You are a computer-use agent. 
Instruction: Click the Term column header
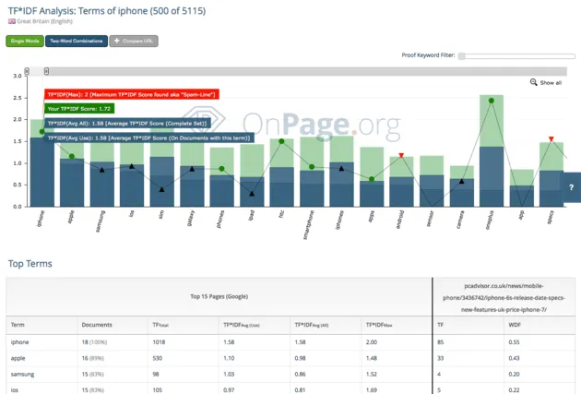pos(18,325)
